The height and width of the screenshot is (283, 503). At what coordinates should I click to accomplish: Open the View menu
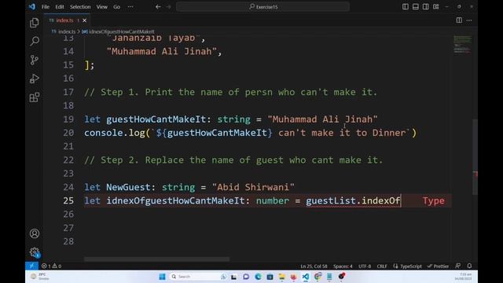pyautogui.click(x=102, y=7)
